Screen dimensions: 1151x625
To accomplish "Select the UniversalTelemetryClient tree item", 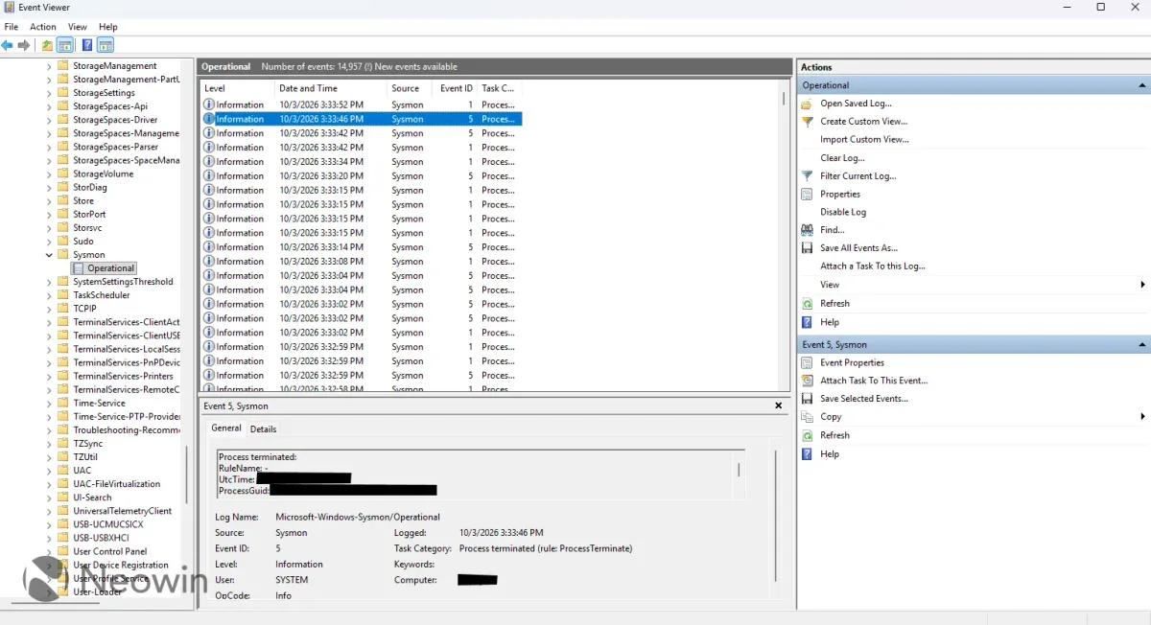I will pyautogui.click(x=123, y=511).
